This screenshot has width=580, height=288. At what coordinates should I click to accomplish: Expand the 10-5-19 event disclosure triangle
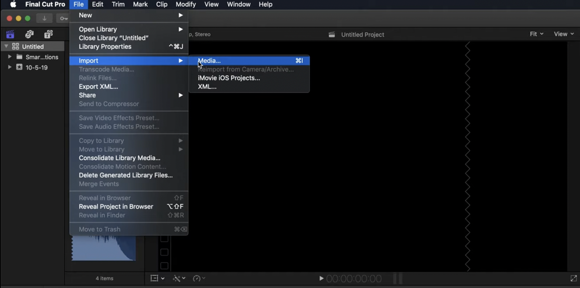(10, 67)
